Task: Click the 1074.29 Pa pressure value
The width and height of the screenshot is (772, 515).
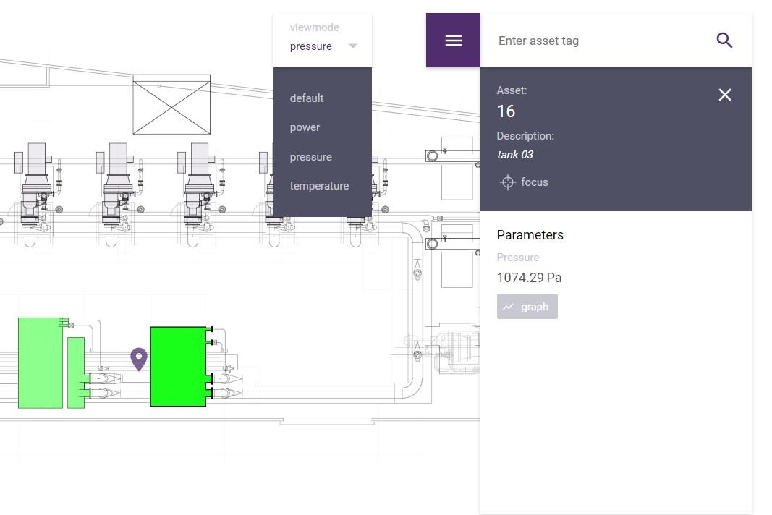Action: point(529,278)
